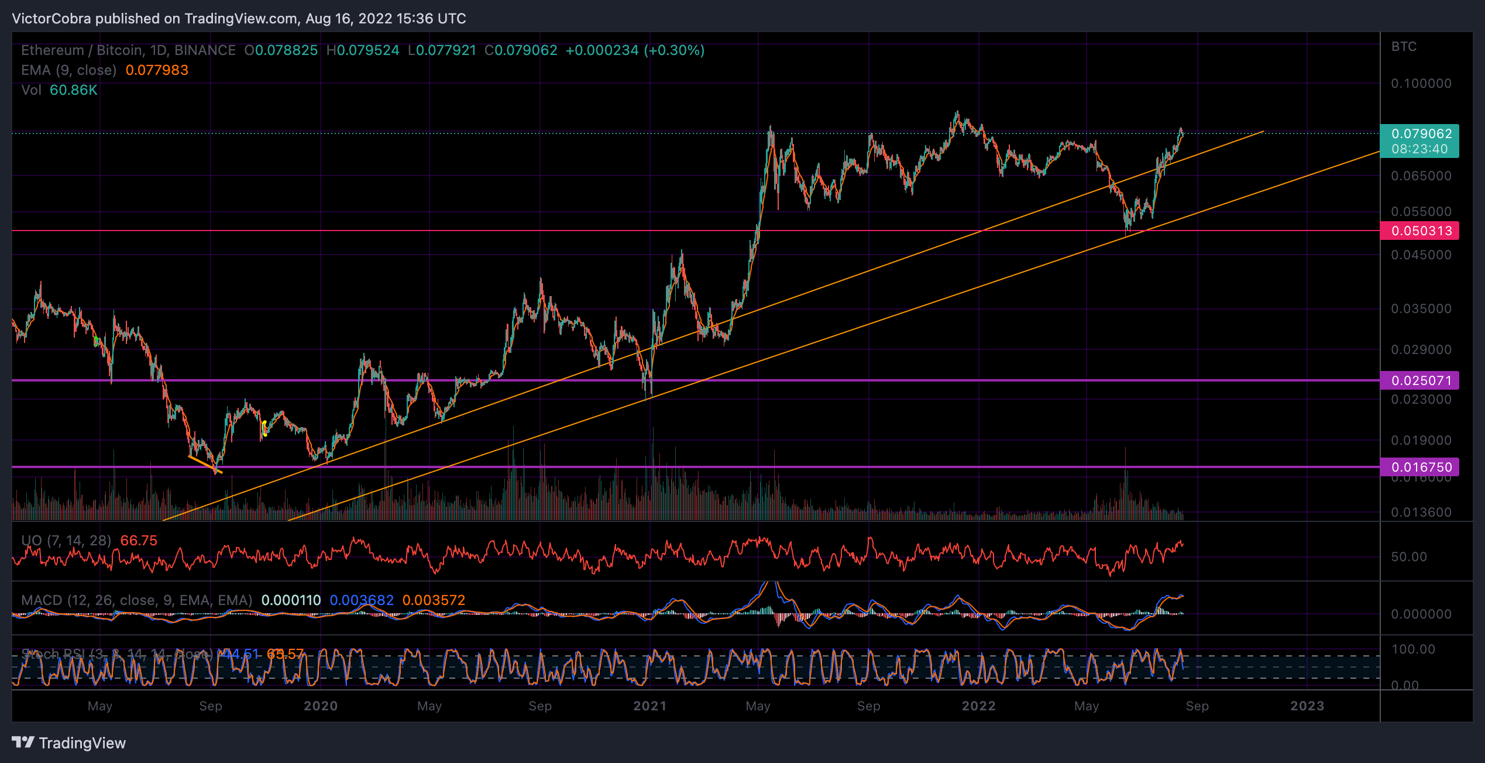The height and width of the screenshot is (763, 1485).
Task: Click the current price label 0.079062
Action: coord(1421,134)
